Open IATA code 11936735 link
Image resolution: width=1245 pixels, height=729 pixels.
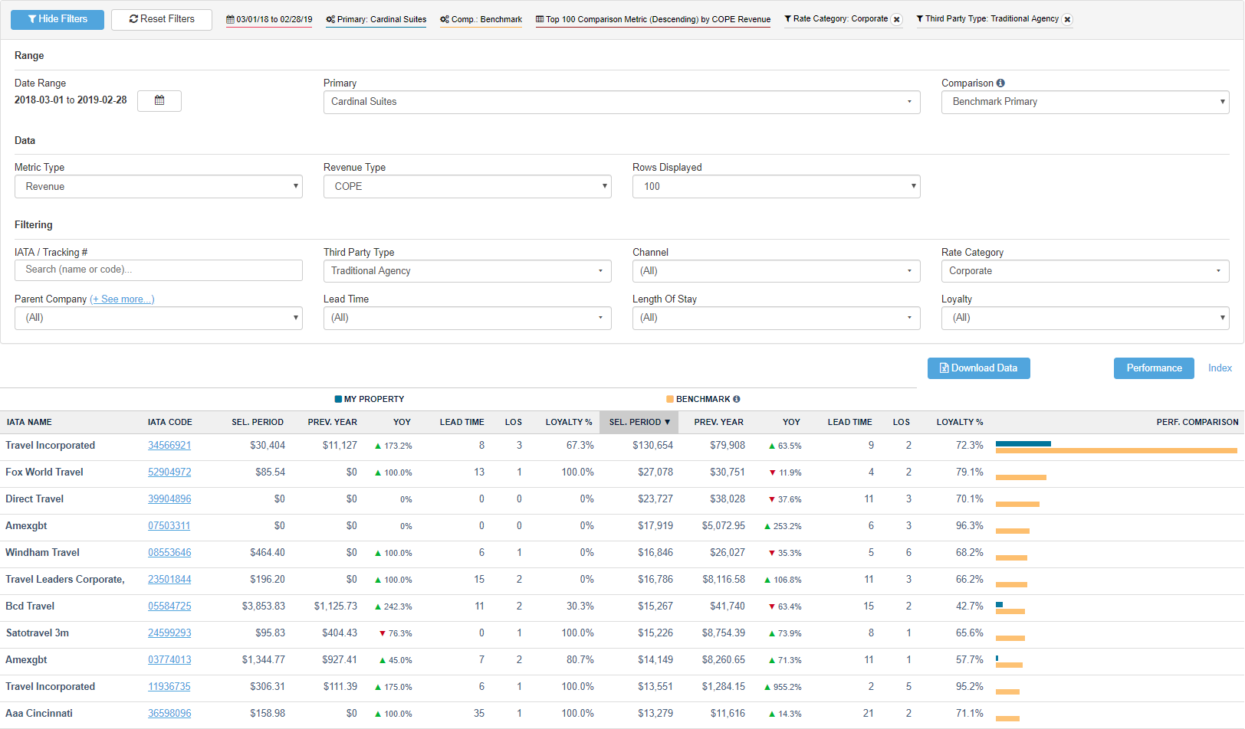pos(169,687)
